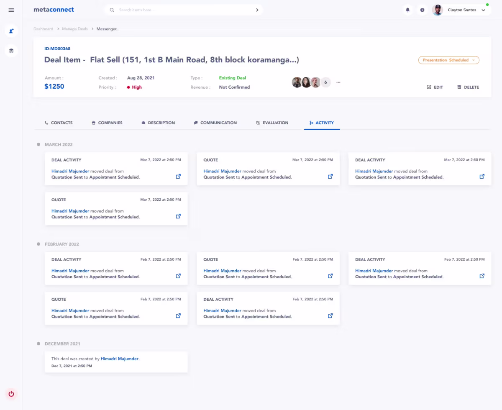The width and height of the screenshot is (502, 410).
Task: Open external link on March lower-row QUOTE card
Action: coord(178,216)
